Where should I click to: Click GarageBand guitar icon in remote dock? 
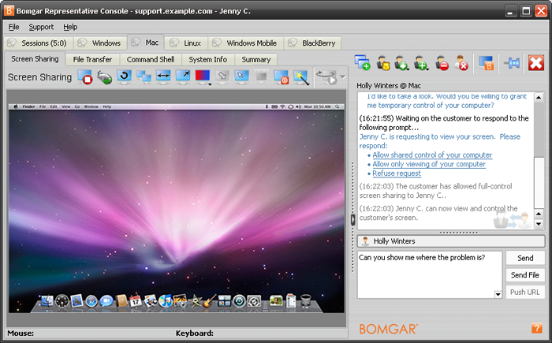point(210,301)
